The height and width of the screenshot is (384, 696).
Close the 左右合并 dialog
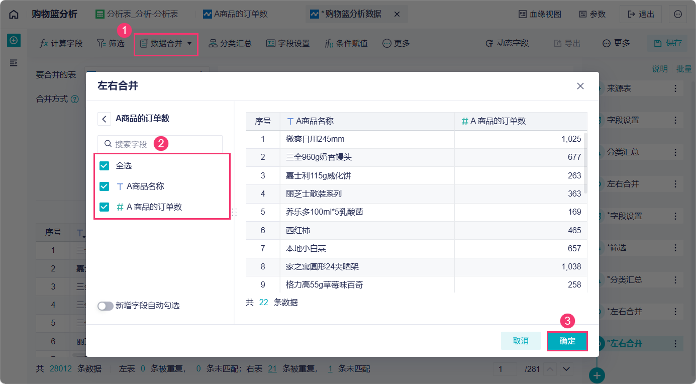[x=580, y=86]
